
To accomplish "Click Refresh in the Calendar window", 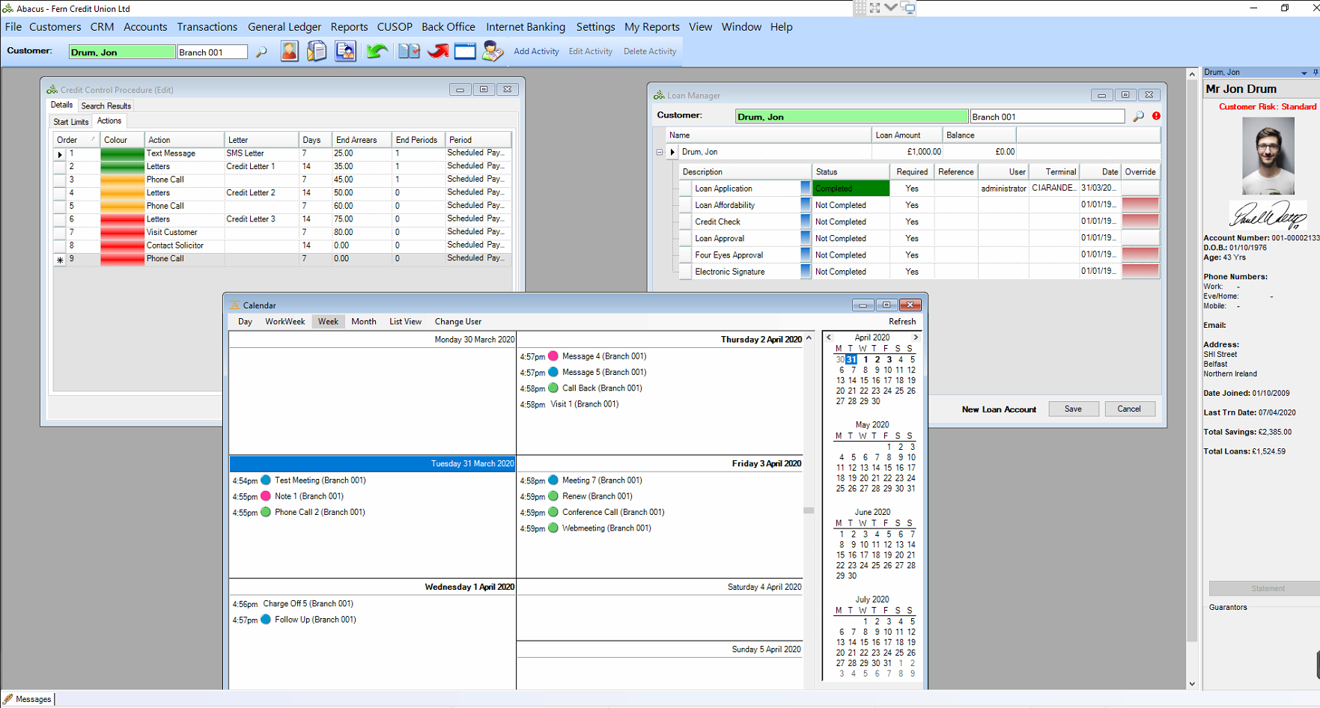I will coord(902,321).
